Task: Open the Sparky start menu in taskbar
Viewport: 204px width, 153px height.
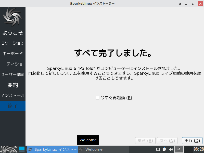Action: pos(9,149)
